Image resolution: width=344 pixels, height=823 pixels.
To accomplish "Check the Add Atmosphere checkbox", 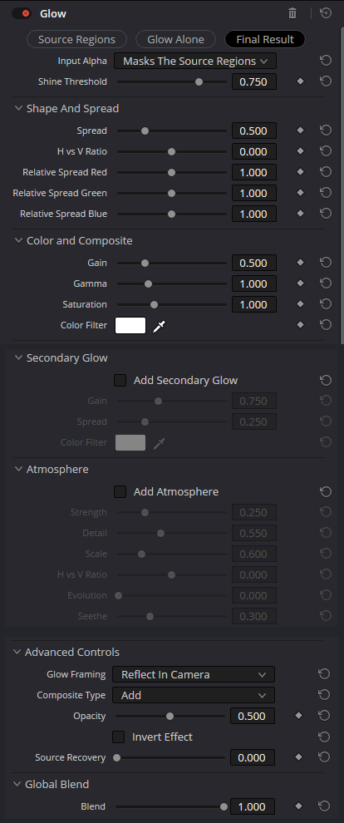I will pyautogui.click(x=120, y=491).
